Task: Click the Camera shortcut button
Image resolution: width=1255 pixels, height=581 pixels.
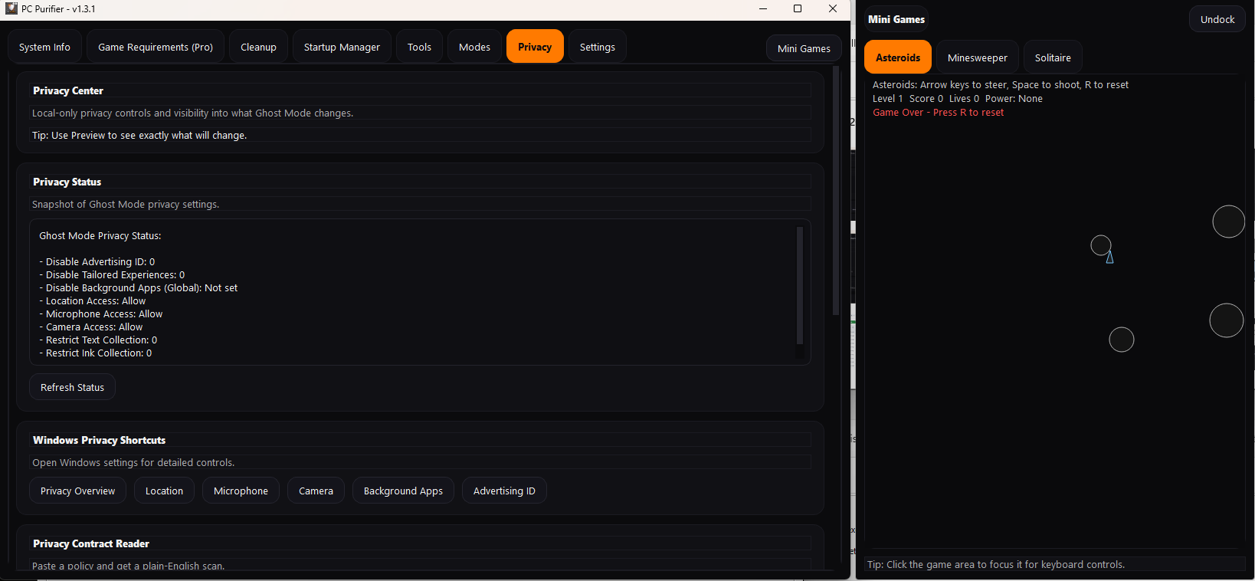Action: tap(316, 491)
